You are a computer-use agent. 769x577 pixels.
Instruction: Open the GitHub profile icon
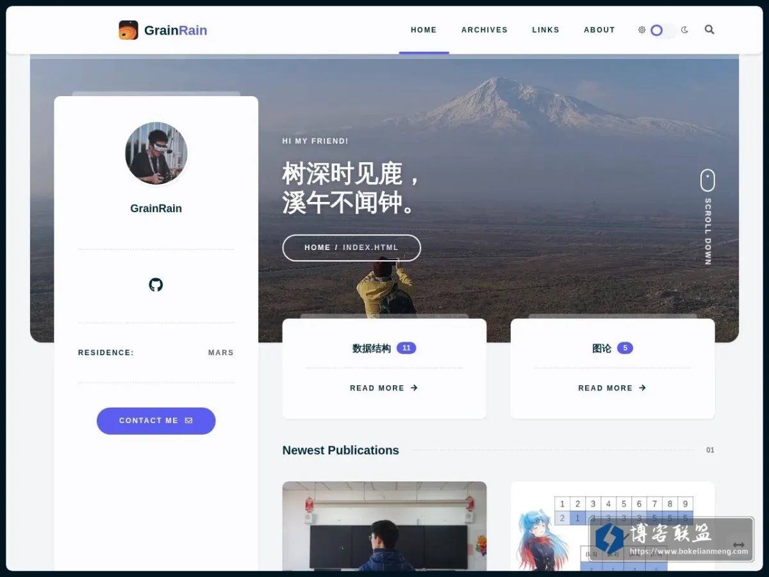pyautogui.click(x=156, y=285)
